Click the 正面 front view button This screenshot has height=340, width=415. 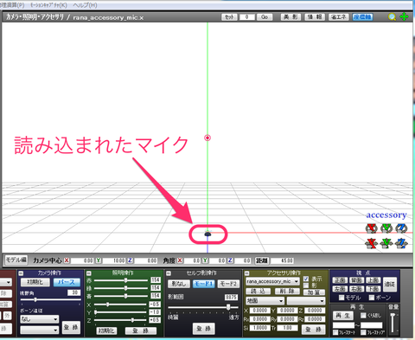pyautogui.click(x=340, y=280)
